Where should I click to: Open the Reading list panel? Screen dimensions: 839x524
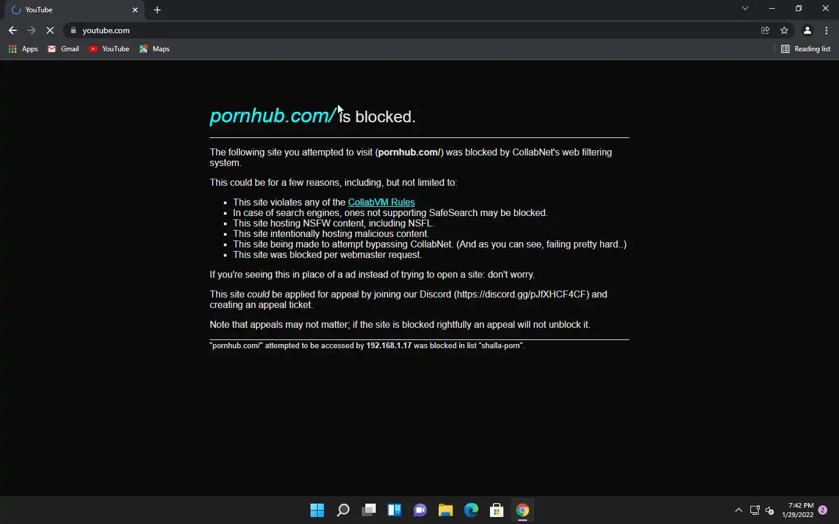(806, 49)
